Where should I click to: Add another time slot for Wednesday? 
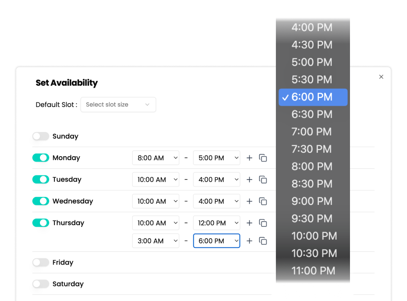[250, 201]
